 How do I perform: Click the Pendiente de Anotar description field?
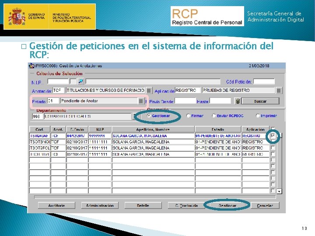[x=99, y=101]
